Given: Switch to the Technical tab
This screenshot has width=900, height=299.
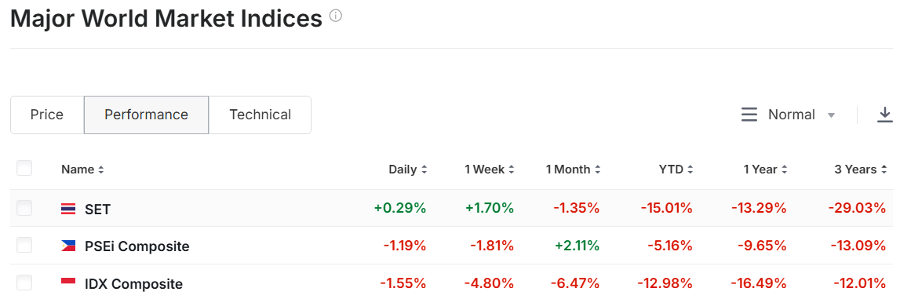Looking at the screenshot, I should pyautogui.click(x=260, y=115).
